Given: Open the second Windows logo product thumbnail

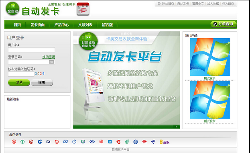Looking at the screenshot, I should (209, 100).
